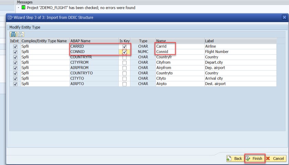The image size is (289, 165).
Task: Select the AIRPFROM ABAP name cell
Action: click(94, 68)
